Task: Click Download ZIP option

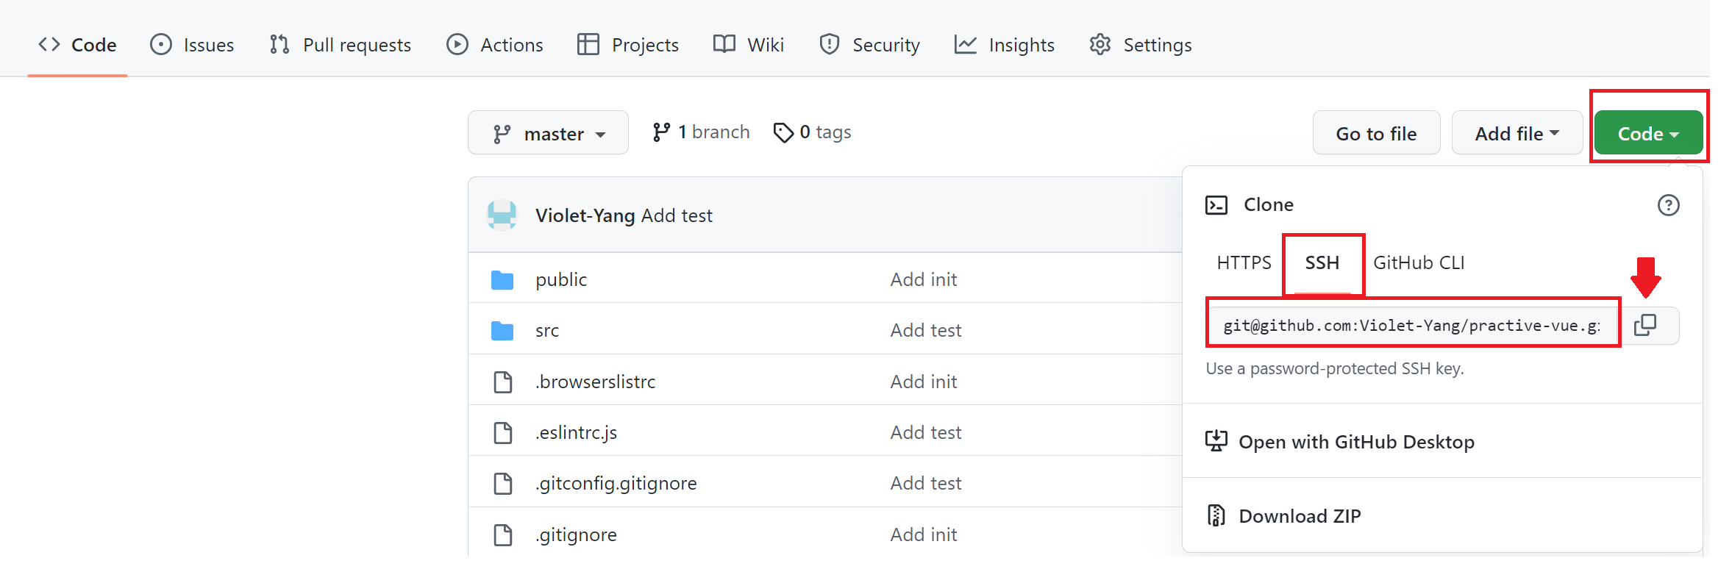Action: coord(1300,516)
